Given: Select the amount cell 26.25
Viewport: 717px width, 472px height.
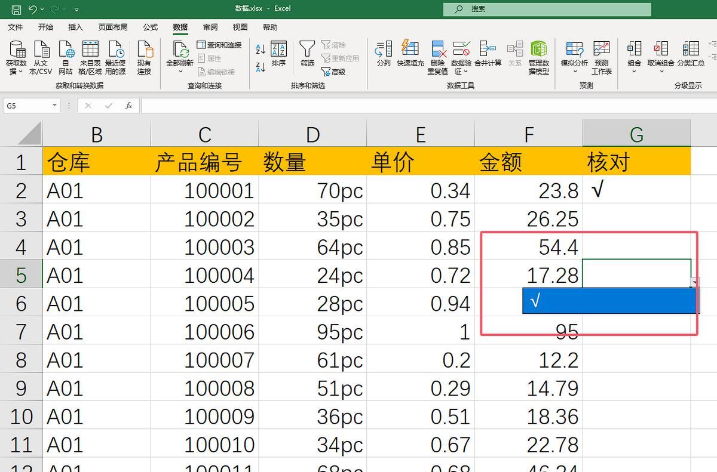Looking at the screenshot, I should pos(529,218).
